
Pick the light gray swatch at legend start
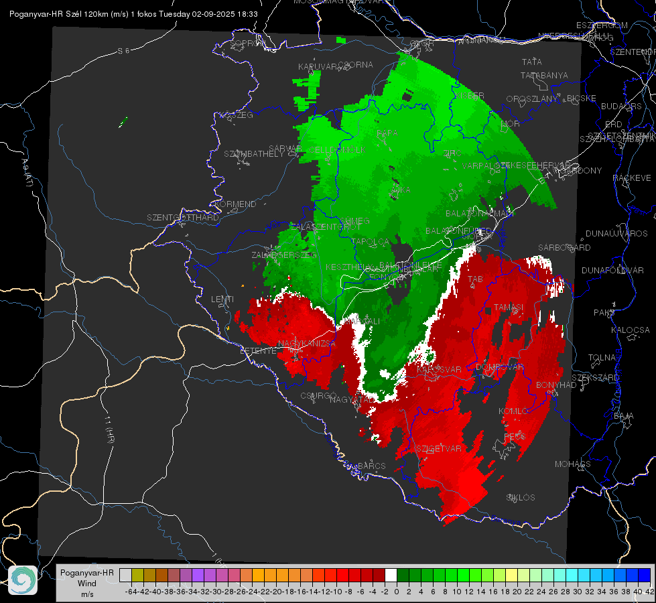125,575
